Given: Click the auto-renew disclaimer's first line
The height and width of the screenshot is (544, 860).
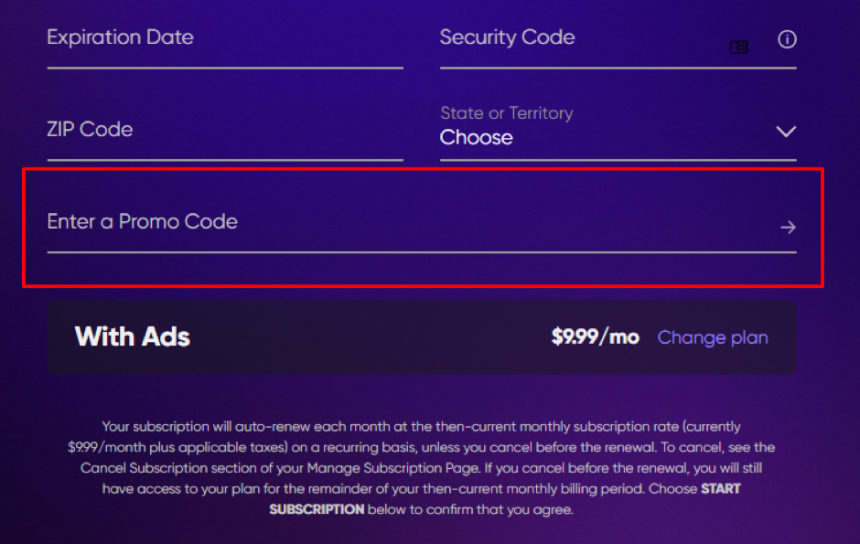Looking at the screenshot, I should (421, 427).
